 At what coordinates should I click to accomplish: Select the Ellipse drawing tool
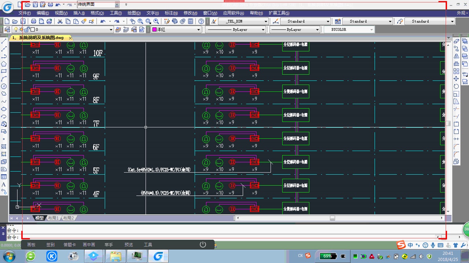coord(4,109)
